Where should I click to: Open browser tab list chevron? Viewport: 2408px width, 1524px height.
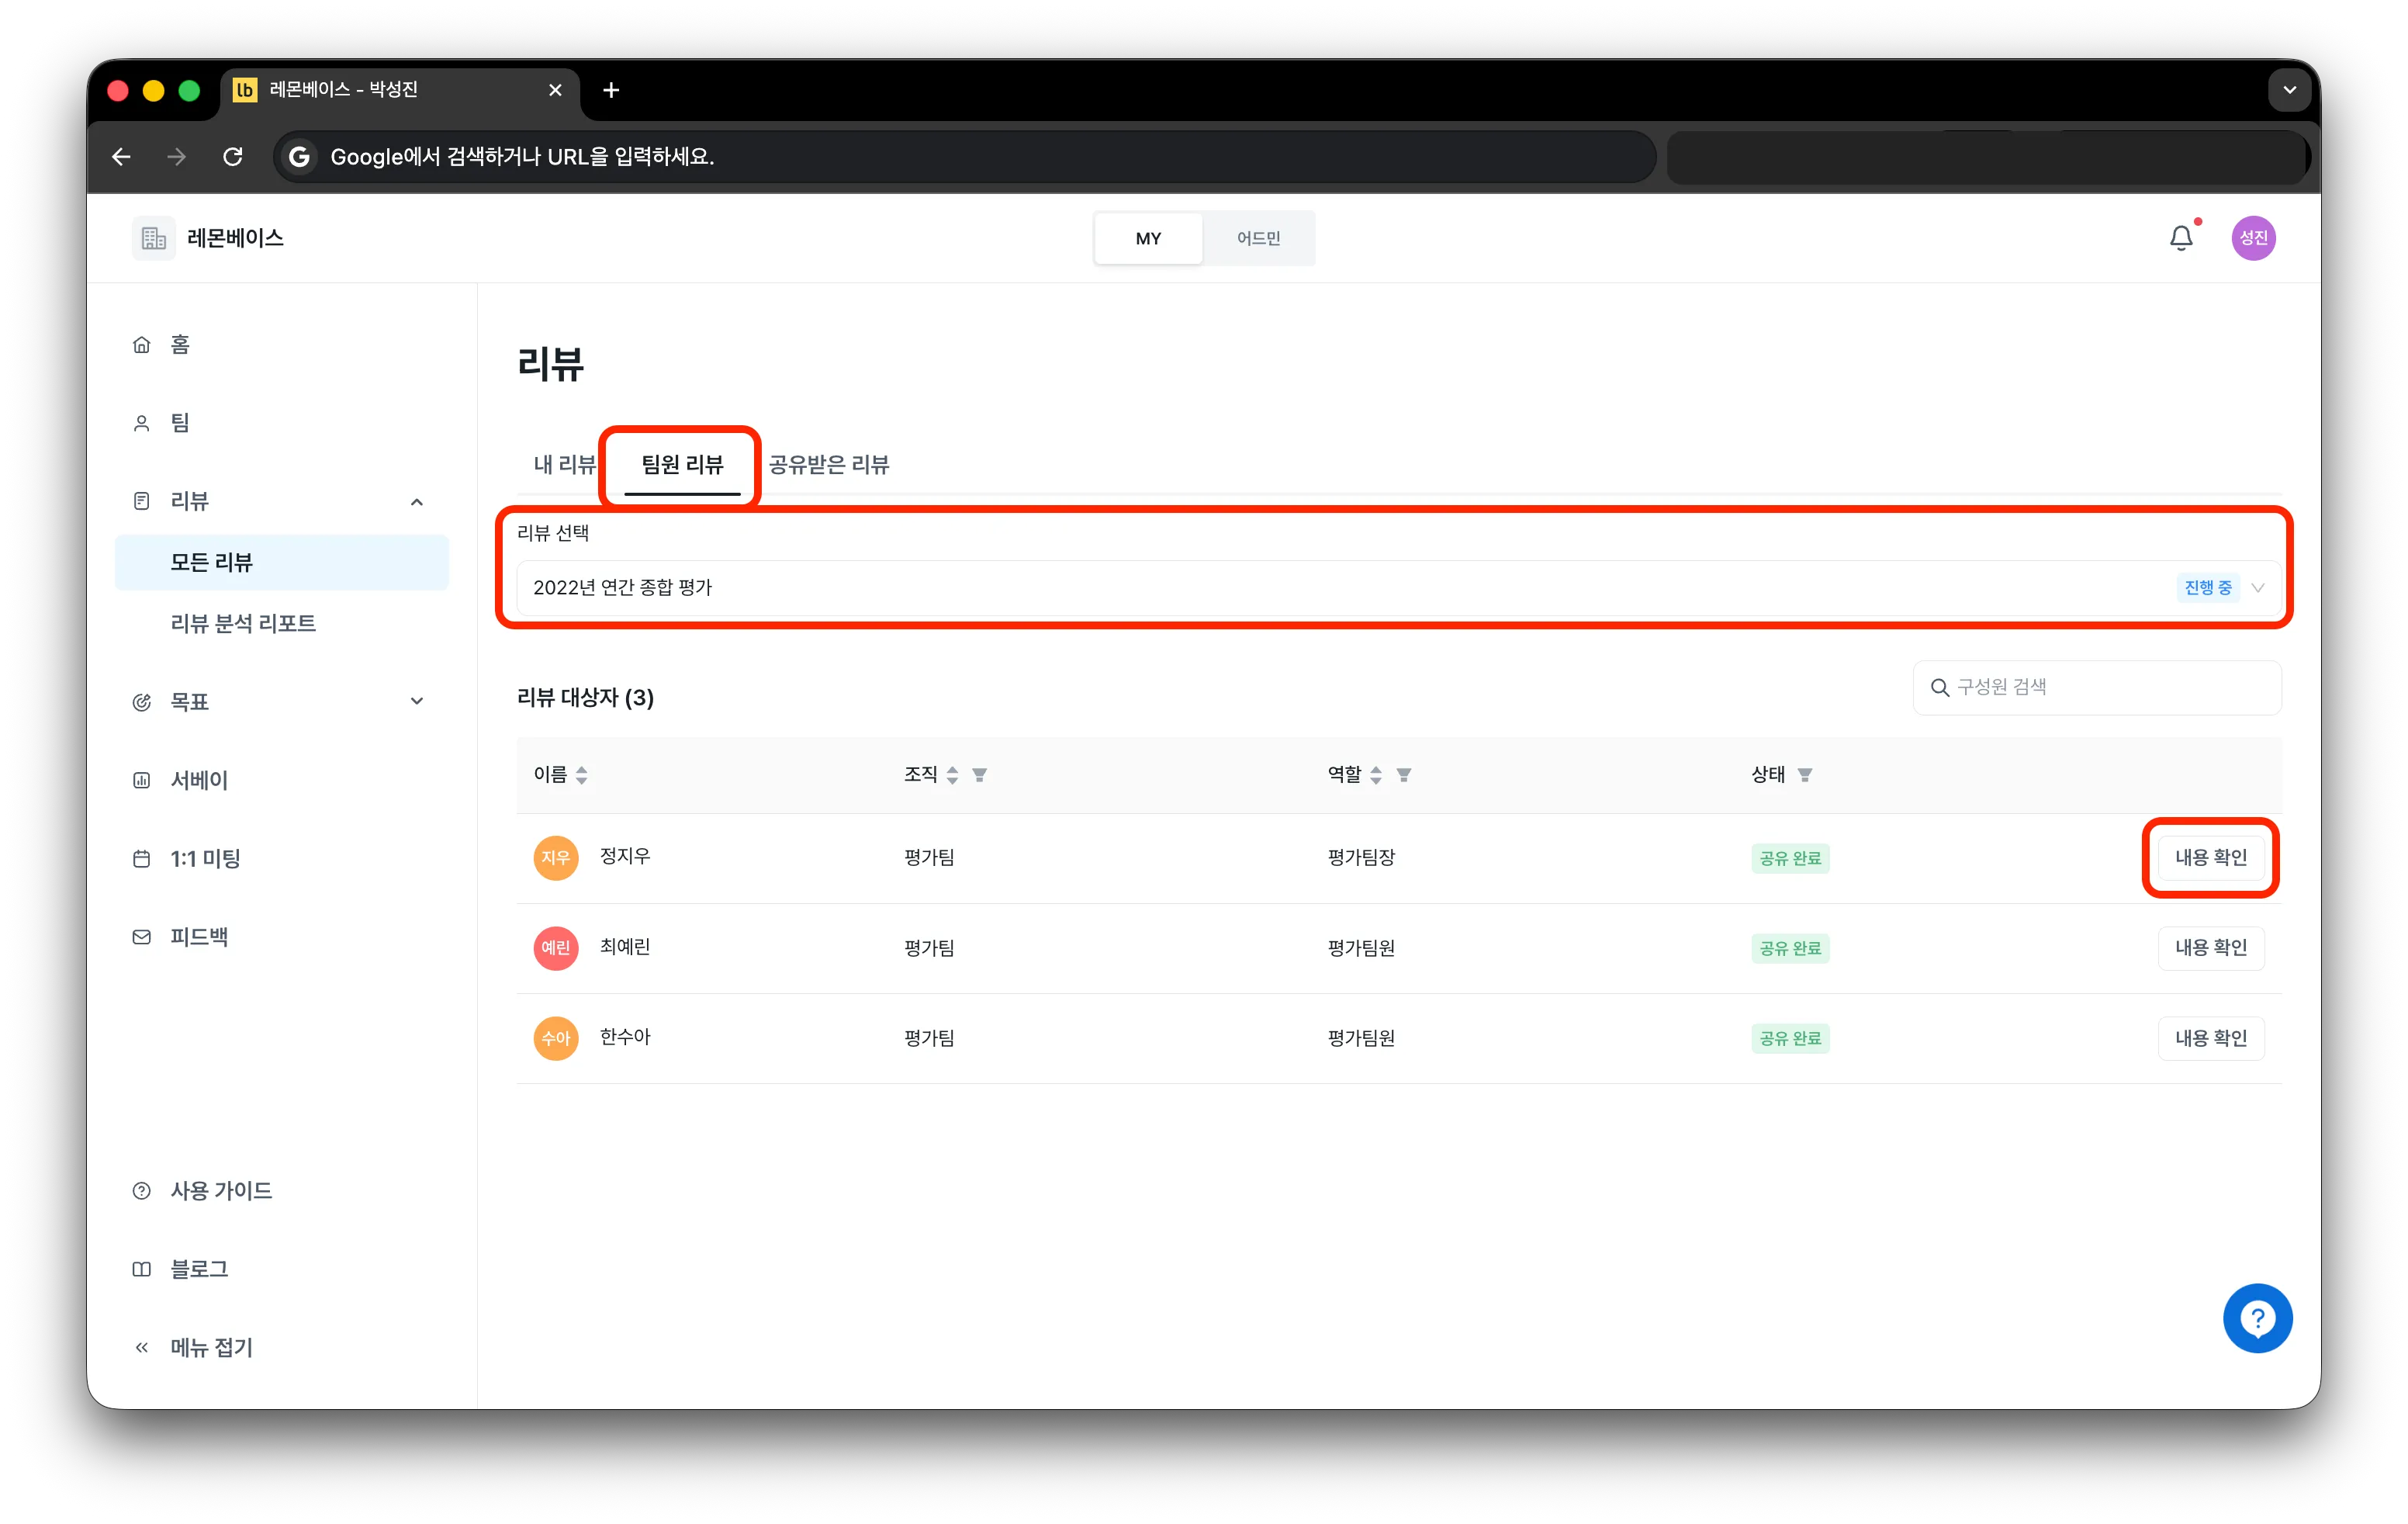pos(2289,91)
